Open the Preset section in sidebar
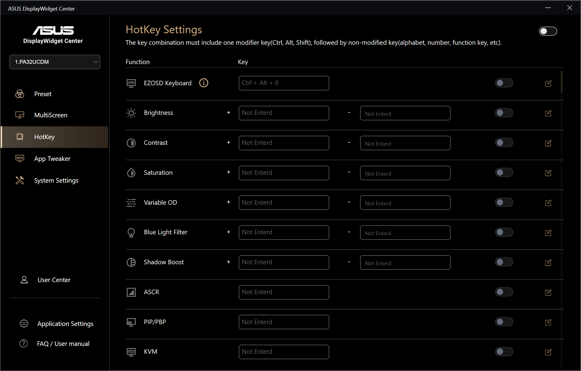Viewport: 581px width, 371px height. pyautogui.click(x=43, y=94)
